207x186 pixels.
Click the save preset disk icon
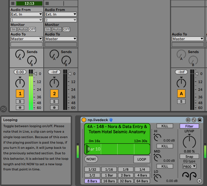[199, 120]
